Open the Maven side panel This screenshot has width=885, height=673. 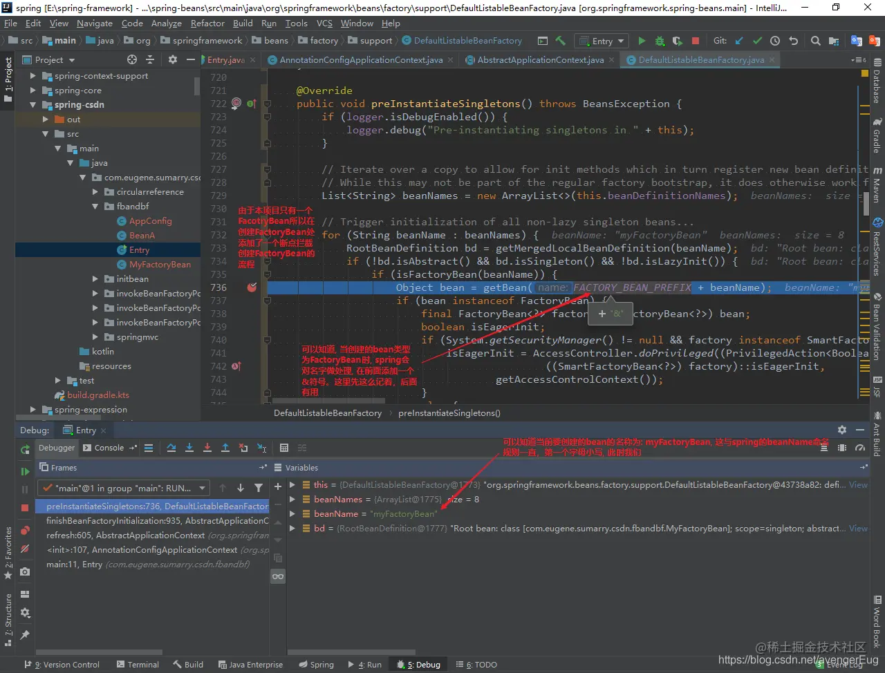[877, 185]
